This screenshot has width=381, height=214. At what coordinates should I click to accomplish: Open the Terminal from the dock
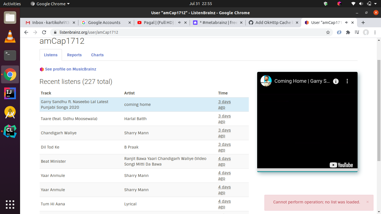[10, 55]
